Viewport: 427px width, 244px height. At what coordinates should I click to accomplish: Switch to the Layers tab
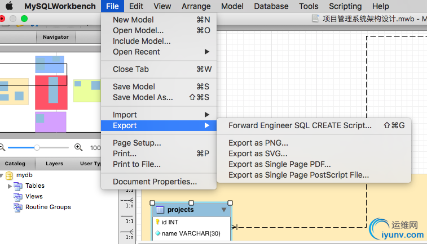tap(55, 164)
